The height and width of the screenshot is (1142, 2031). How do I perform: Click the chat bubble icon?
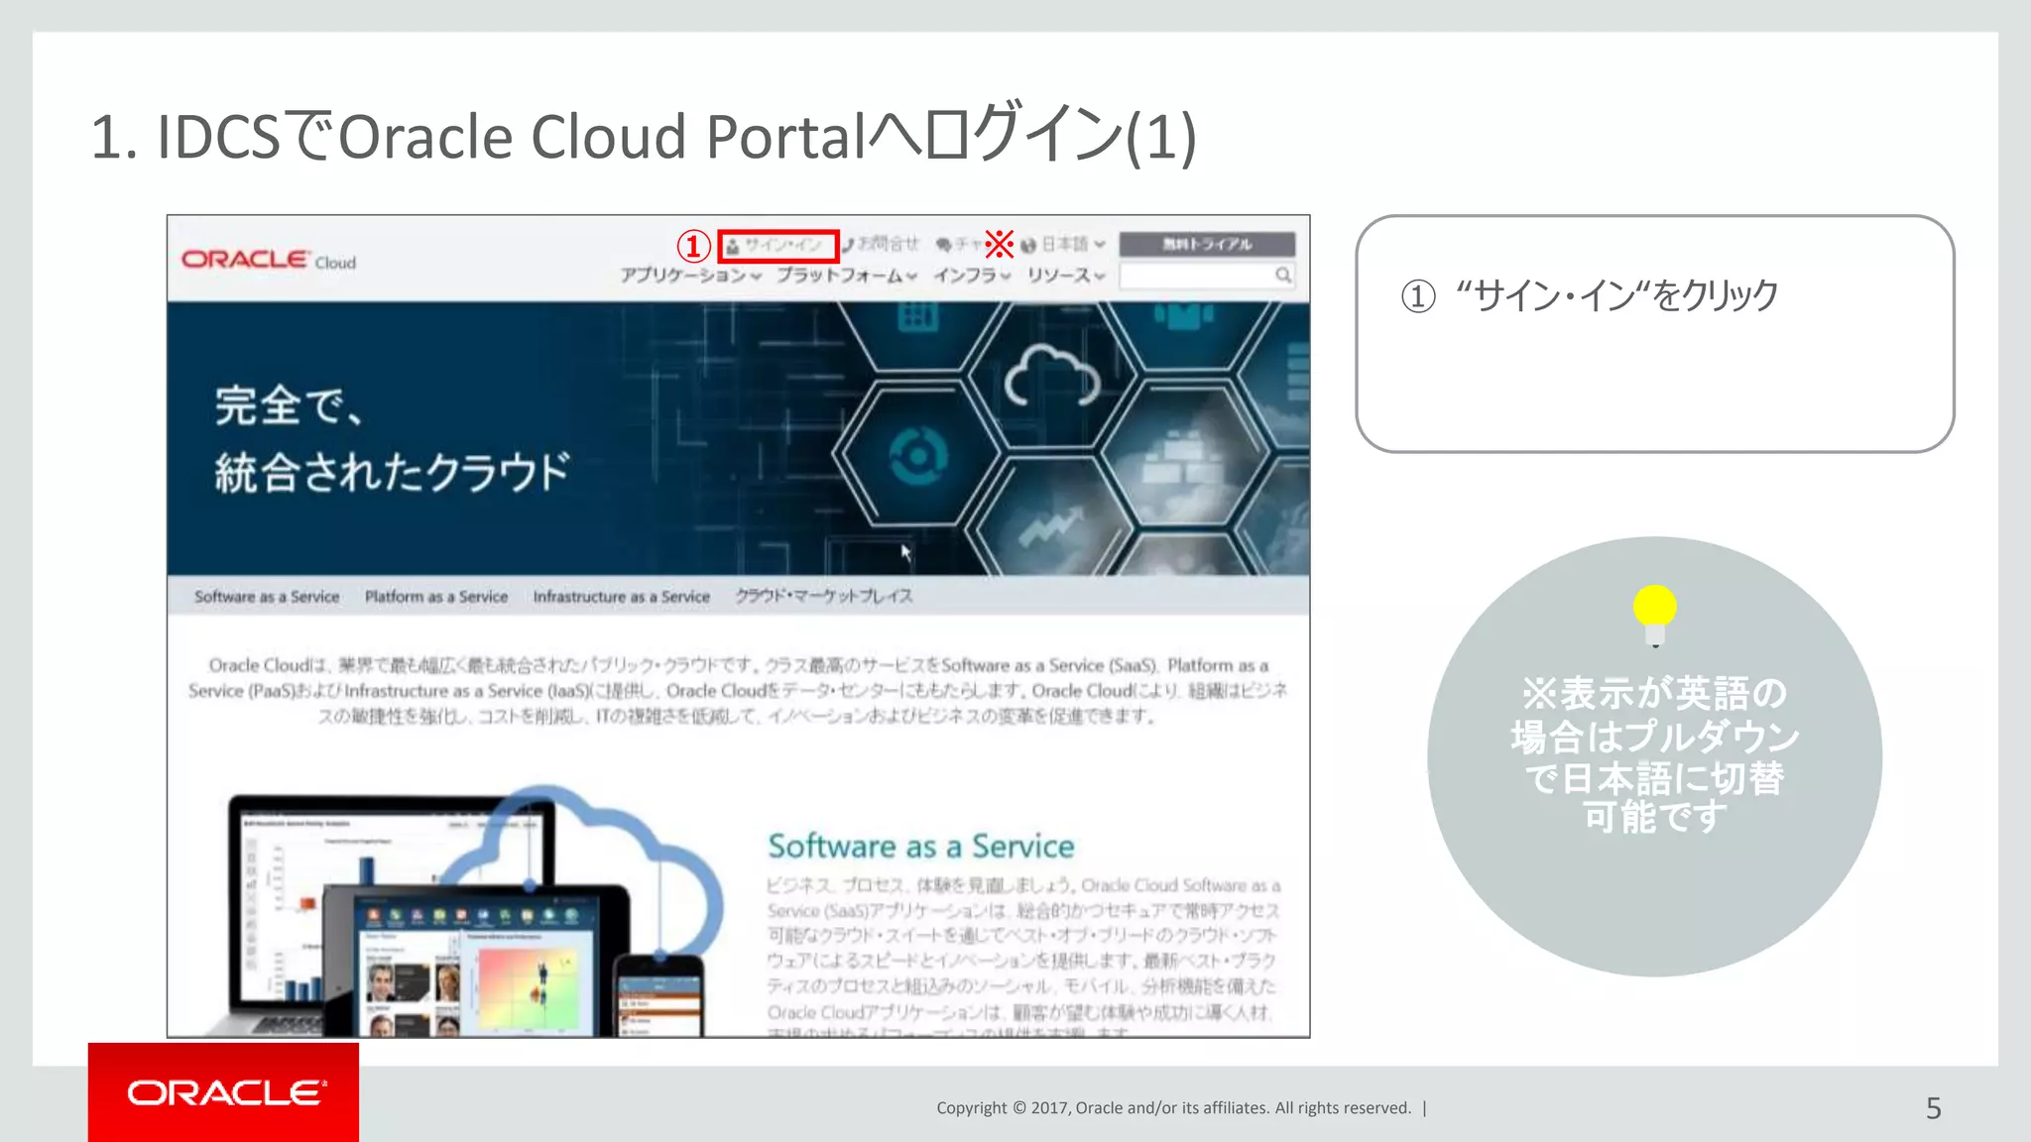point(944,244)
